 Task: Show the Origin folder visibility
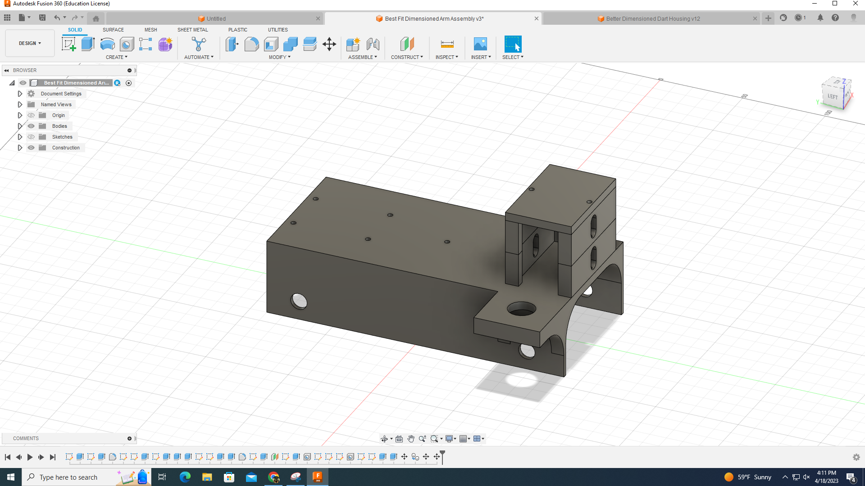point(31,115)
